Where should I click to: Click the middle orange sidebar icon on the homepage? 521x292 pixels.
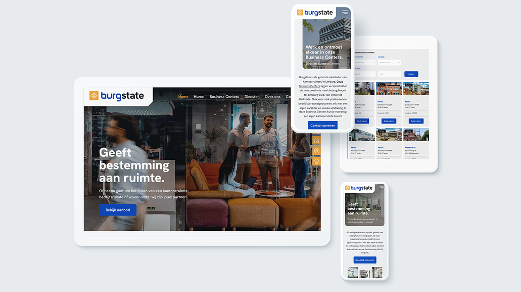(x=316, y=150)
